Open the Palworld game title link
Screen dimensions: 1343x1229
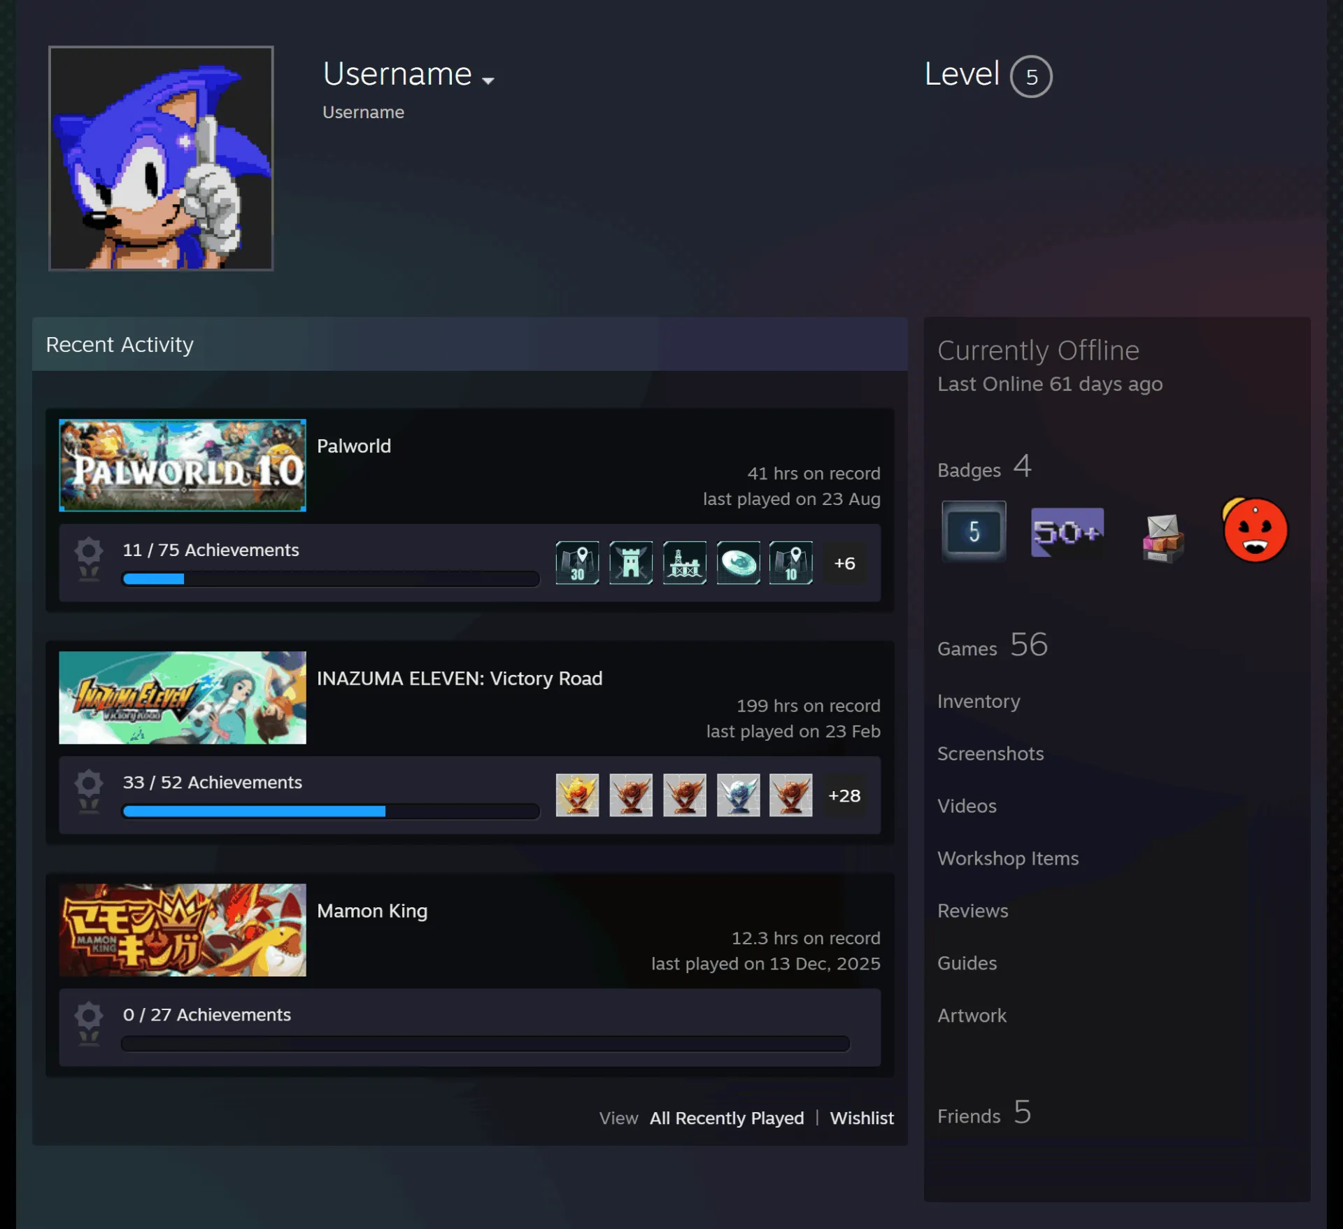(x=354, y=446)
